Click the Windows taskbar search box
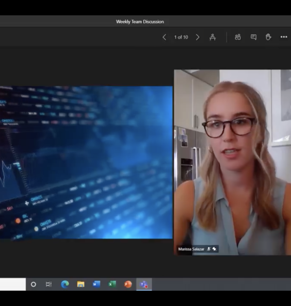Viewport: 291px width, 306px height. click(x=13, y=284)
